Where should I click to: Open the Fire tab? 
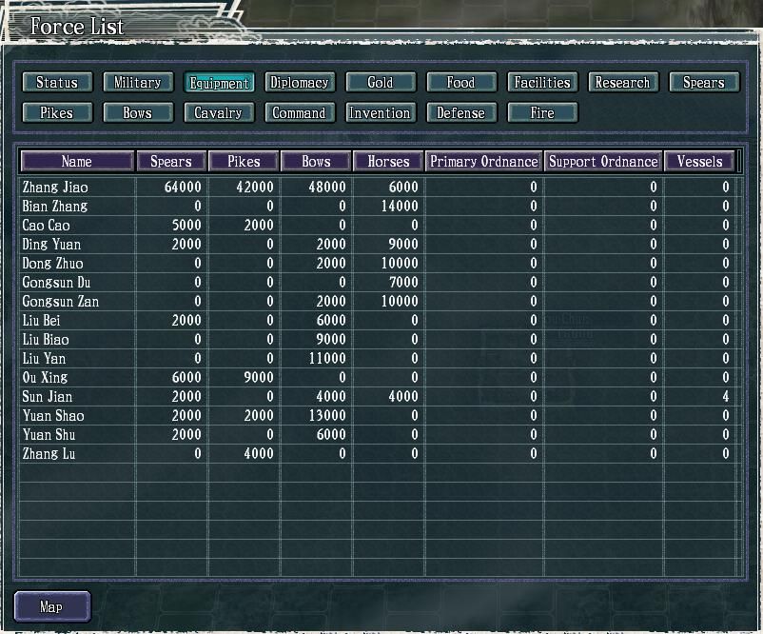(542, 112)
